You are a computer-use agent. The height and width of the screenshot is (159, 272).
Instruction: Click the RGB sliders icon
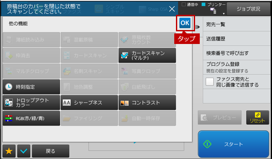pos(8,118)
